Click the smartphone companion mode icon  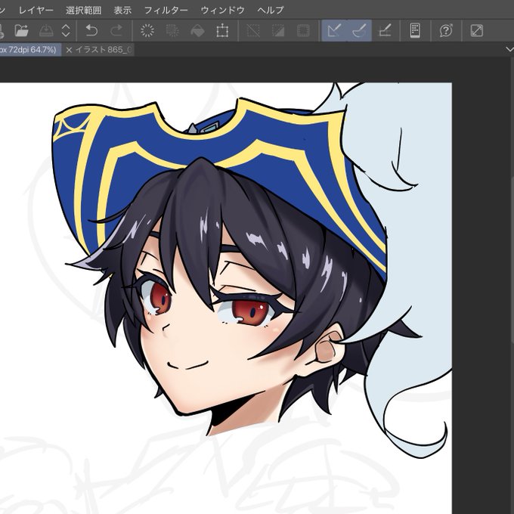tap(415, 31)
